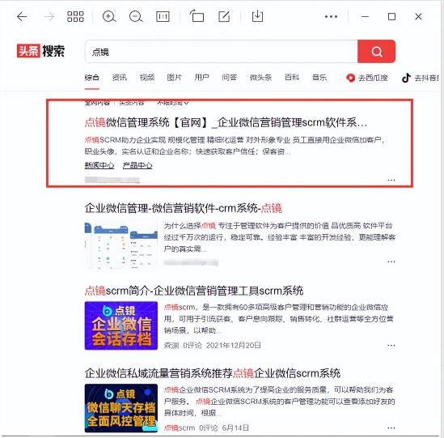
Task: Open result 企业微信管理-微信营销软件-crm系统-点镜
Action: (x=184, y=208)
